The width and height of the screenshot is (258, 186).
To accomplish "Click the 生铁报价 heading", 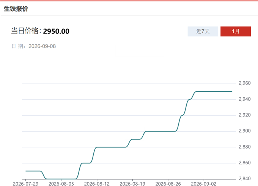I will [x=16, y=9].
